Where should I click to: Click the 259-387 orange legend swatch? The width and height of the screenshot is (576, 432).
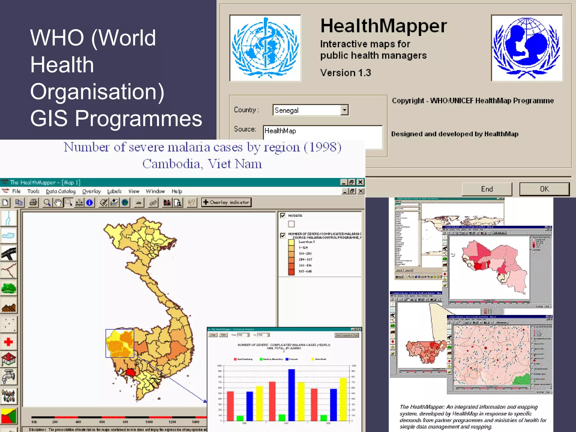(291, 260)
